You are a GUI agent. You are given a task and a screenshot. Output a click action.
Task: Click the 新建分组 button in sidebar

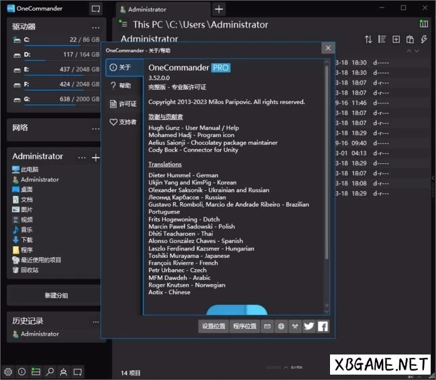coord(56,295)
